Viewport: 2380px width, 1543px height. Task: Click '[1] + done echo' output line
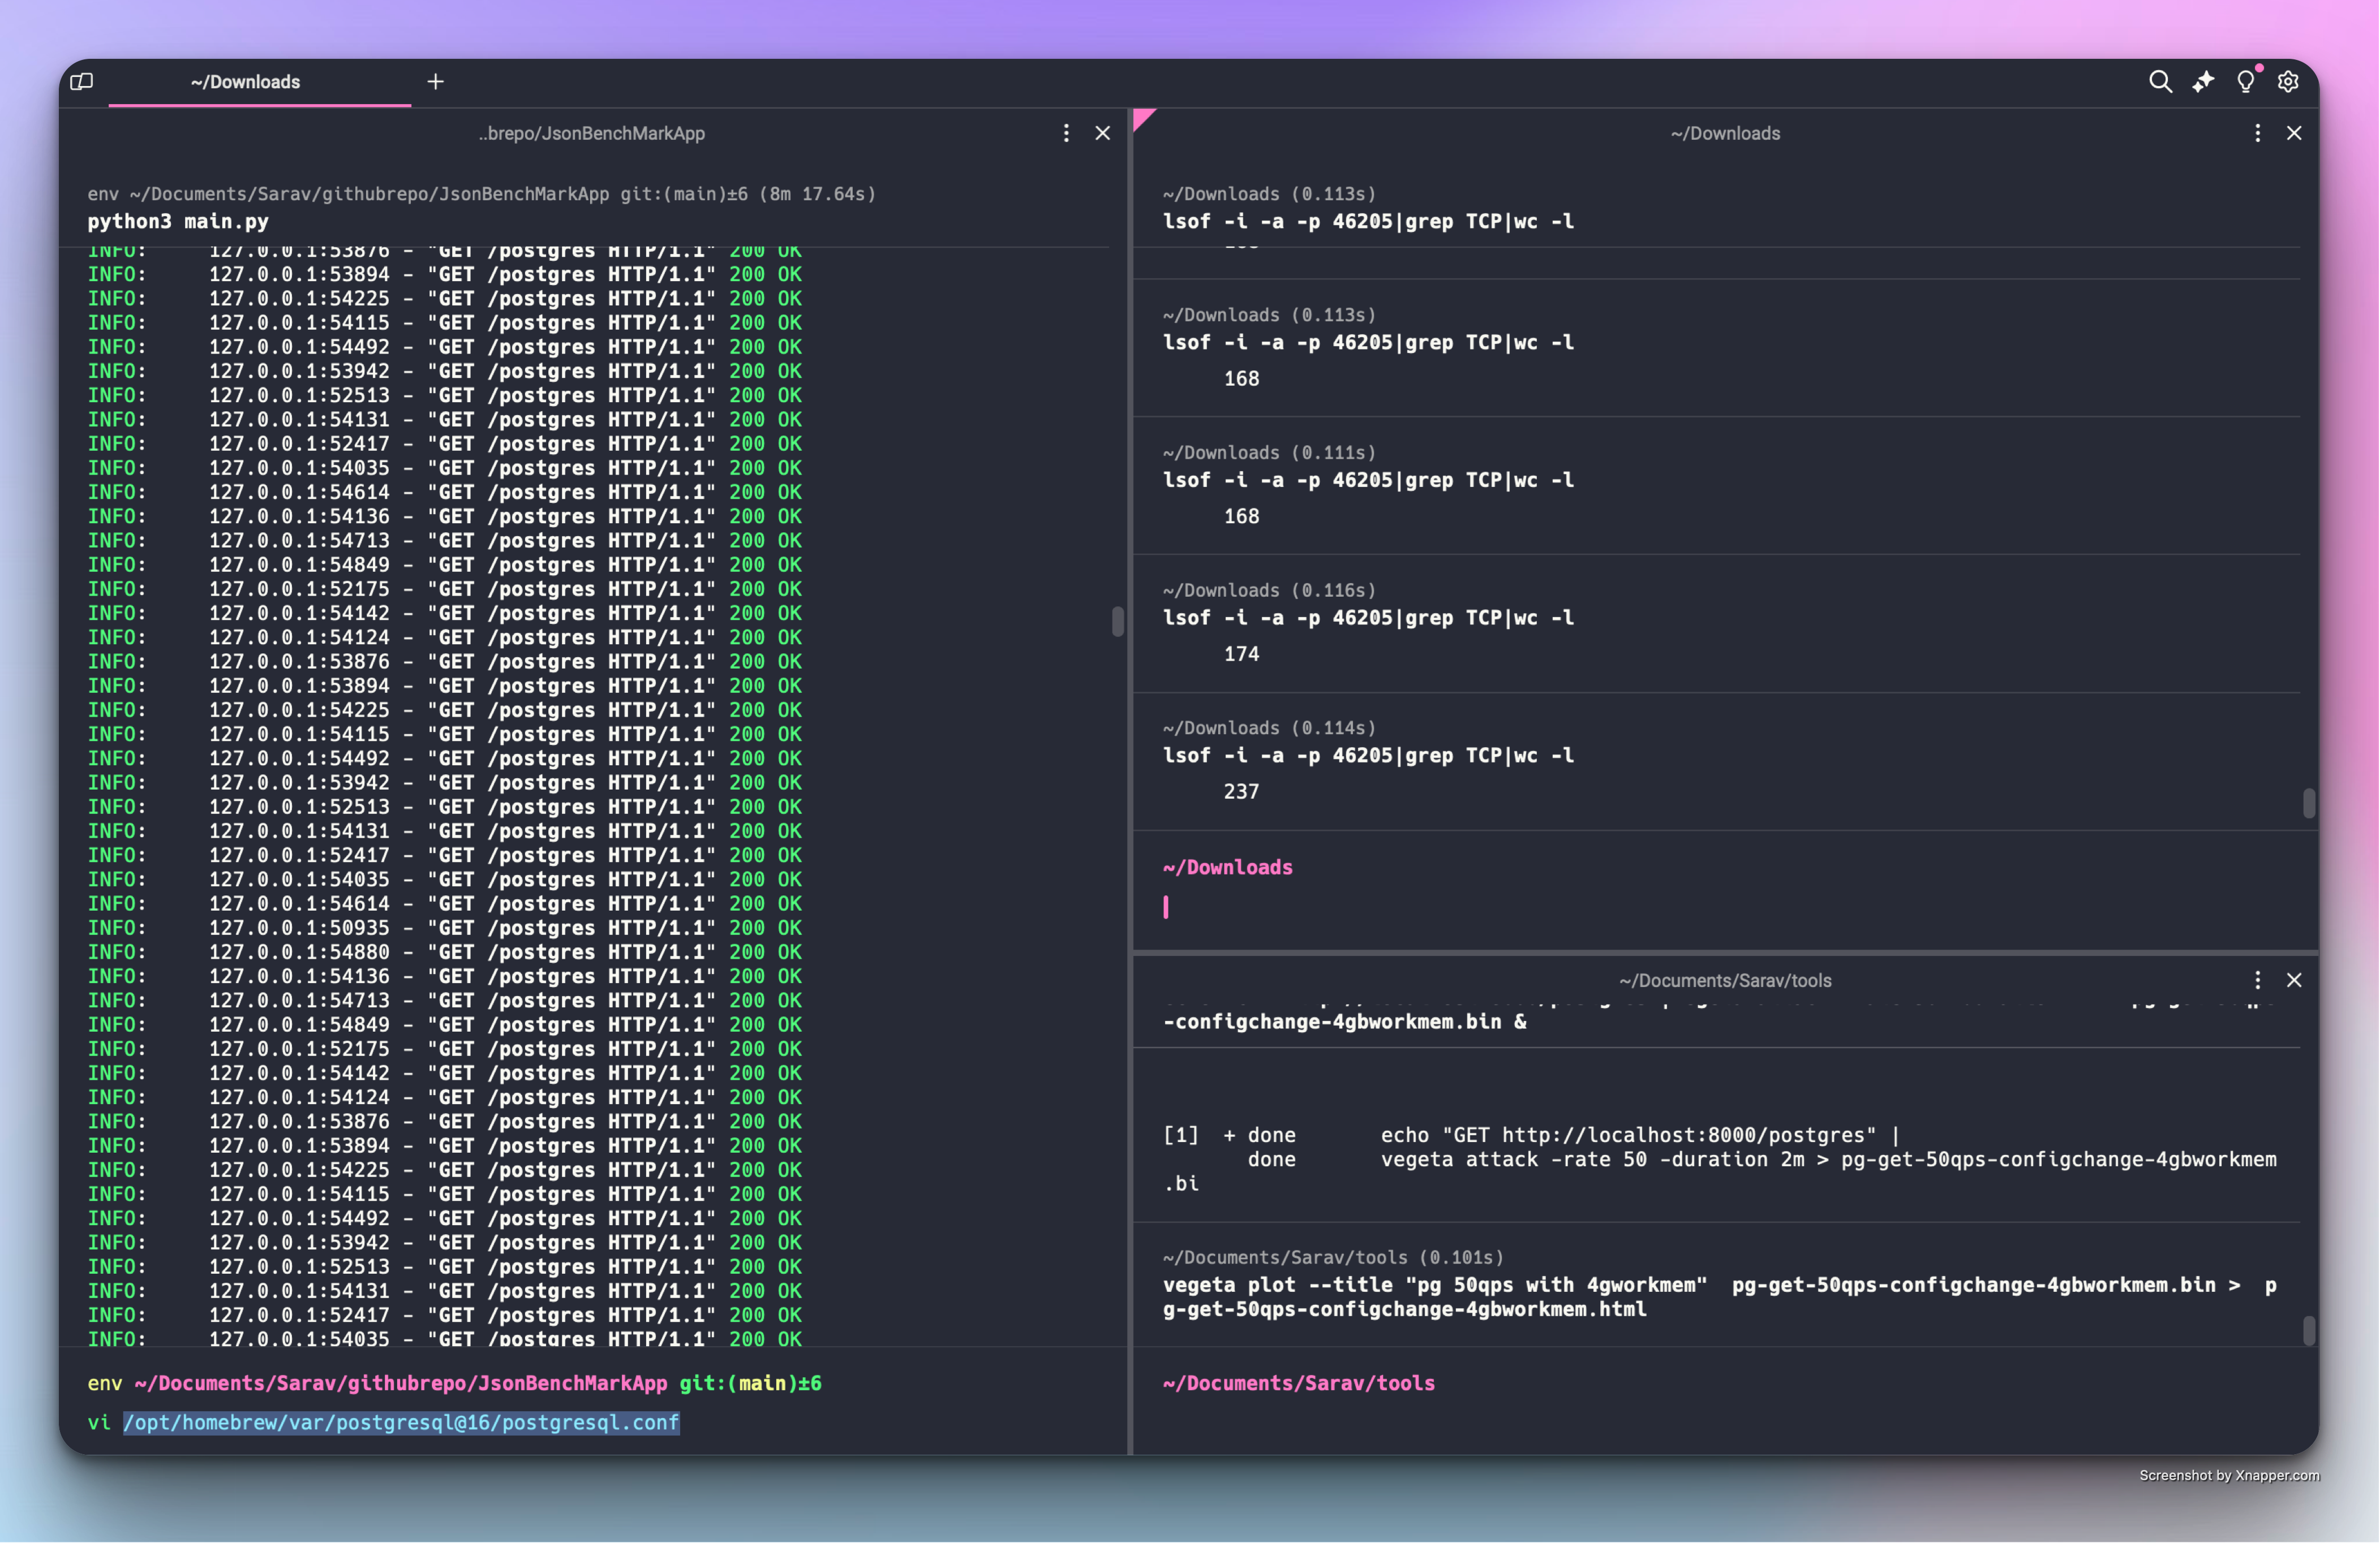click(1531, 1135)
